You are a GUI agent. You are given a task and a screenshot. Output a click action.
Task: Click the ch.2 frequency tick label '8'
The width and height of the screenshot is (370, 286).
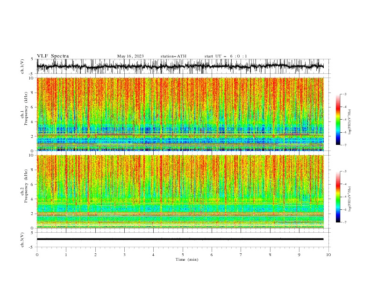(33, 170)
